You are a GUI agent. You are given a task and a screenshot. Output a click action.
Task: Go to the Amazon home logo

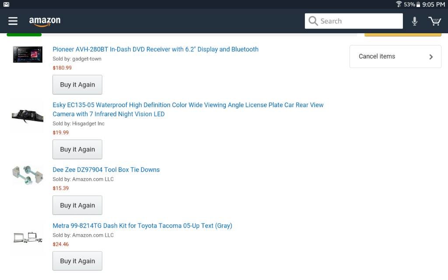click(x=45, y=21)
